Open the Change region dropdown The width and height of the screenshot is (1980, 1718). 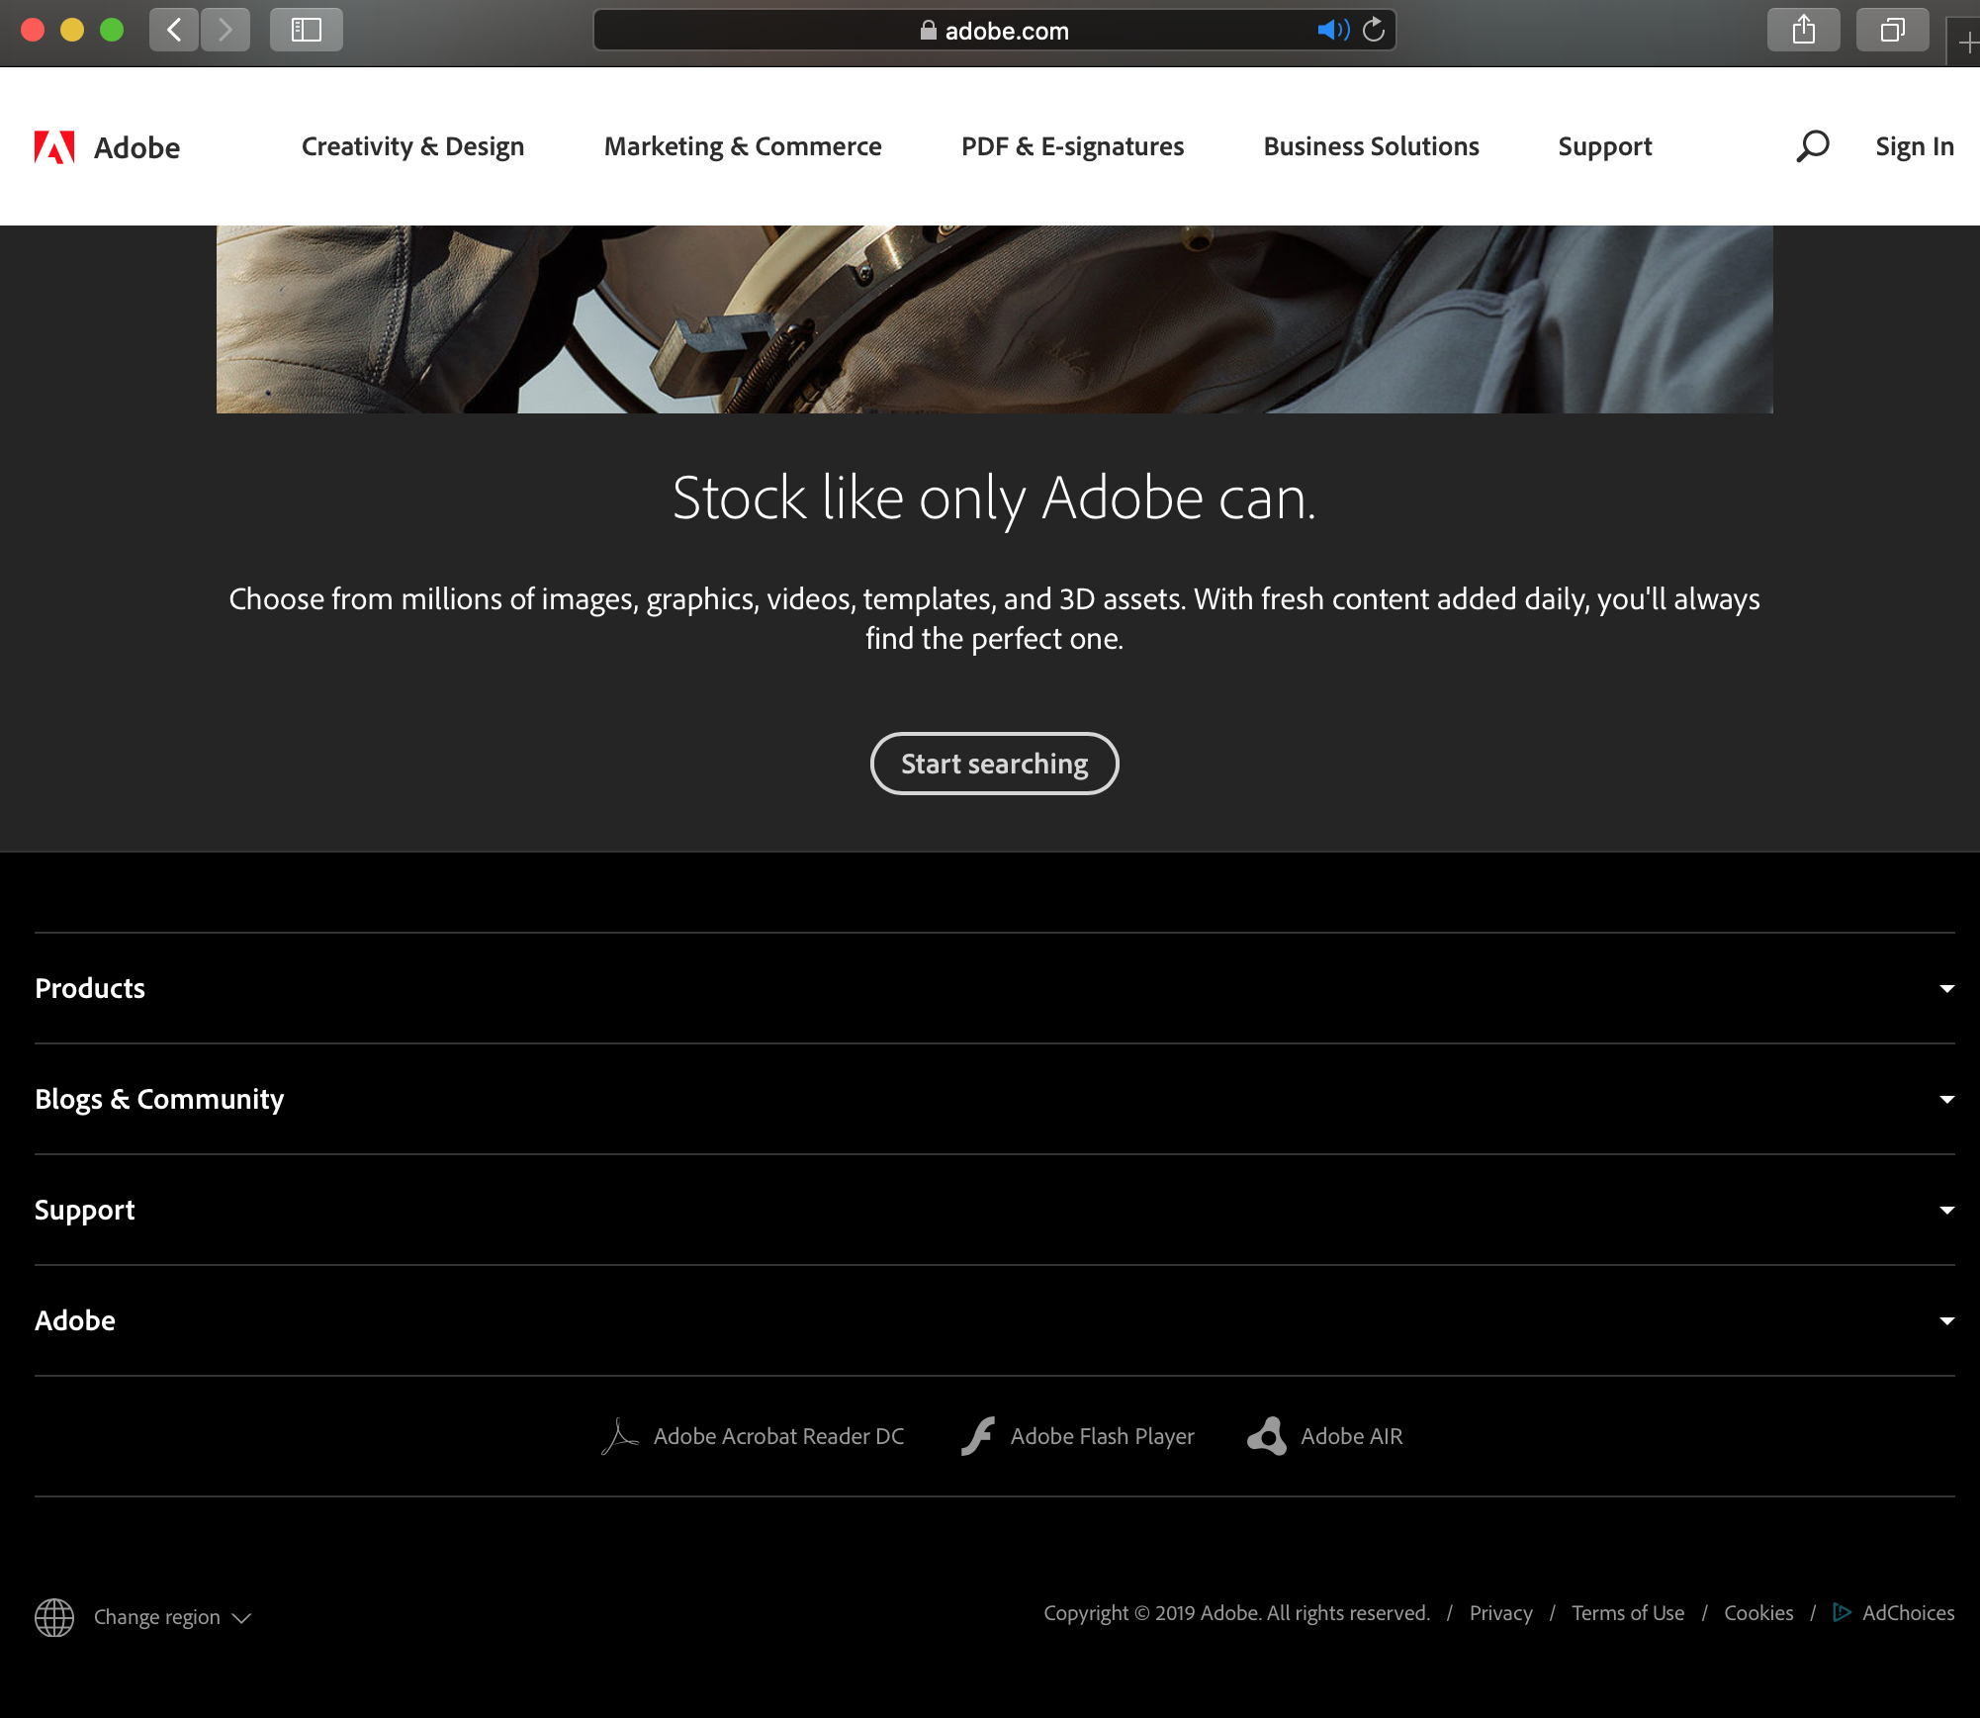click(x=172, y=1617)
